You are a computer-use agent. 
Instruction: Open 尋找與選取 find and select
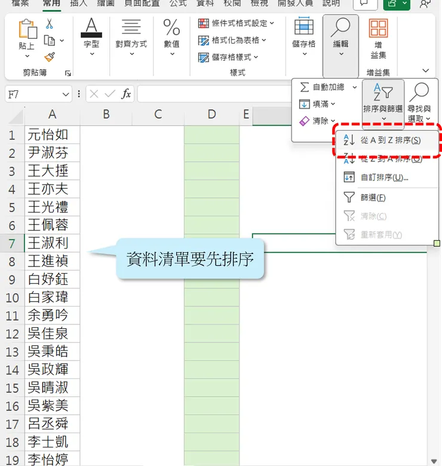tap(419, 103)
